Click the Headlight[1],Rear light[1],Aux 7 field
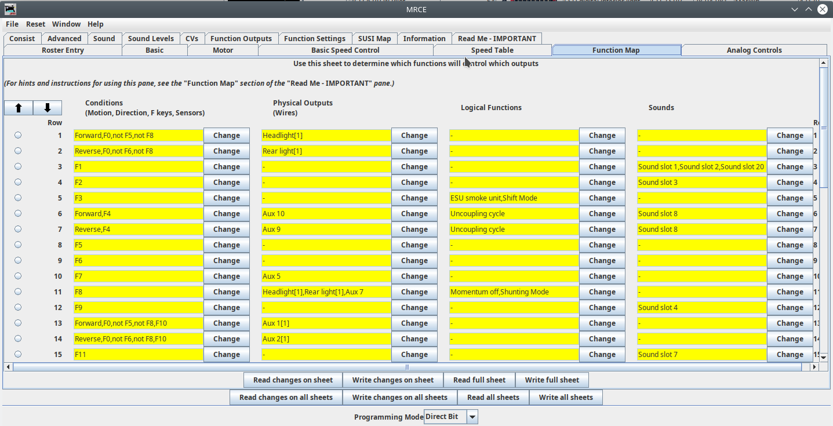833x426 pixels. tap(326, 292)
